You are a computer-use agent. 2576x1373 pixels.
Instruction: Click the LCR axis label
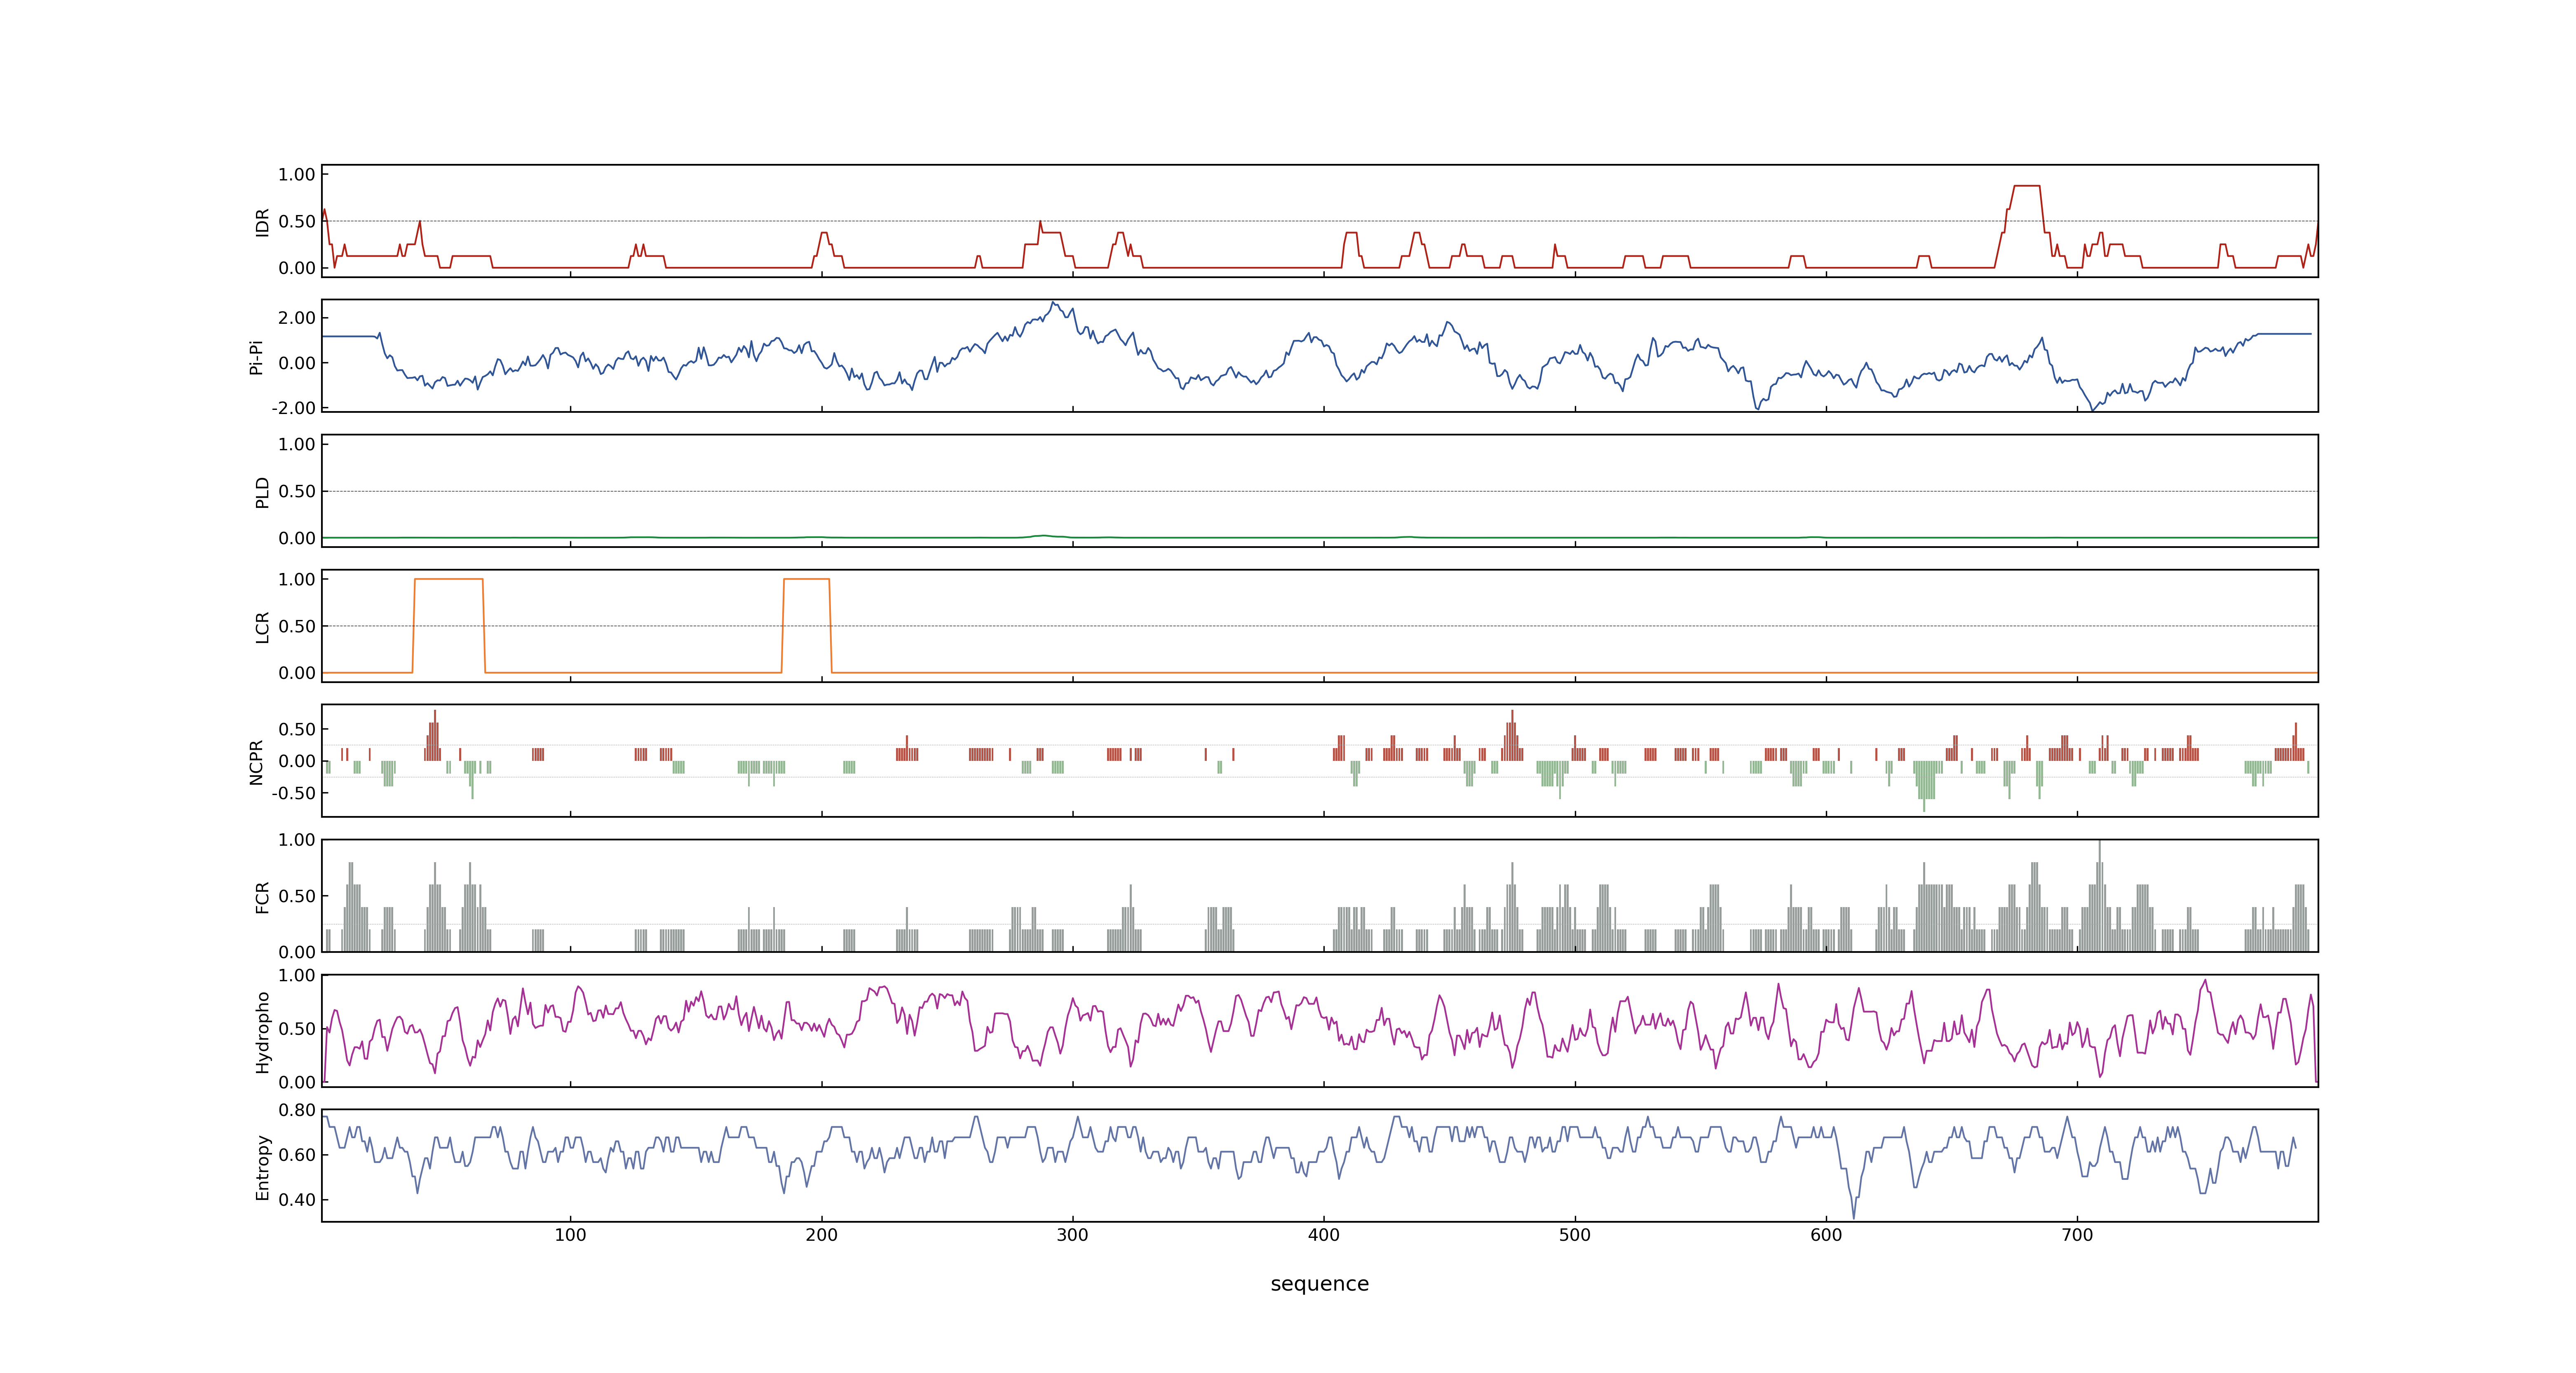(262, 627)
